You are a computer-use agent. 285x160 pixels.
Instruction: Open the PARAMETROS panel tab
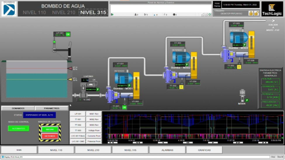coord(51,108)
